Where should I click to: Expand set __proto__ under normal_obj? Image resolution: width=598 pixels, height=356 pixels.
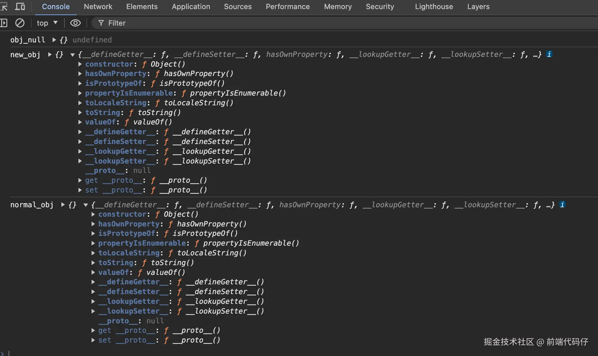tap(93, 340)
